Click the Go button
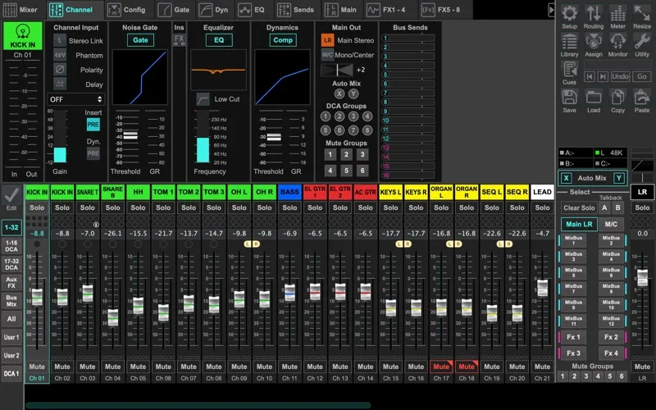Image resolution: width=656 pixels, height=410 pixels. click(x=642, y=76)
